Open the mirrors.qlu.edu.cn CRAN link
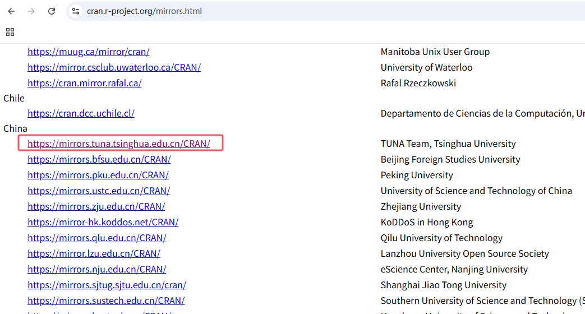 [x=97, y=238]
